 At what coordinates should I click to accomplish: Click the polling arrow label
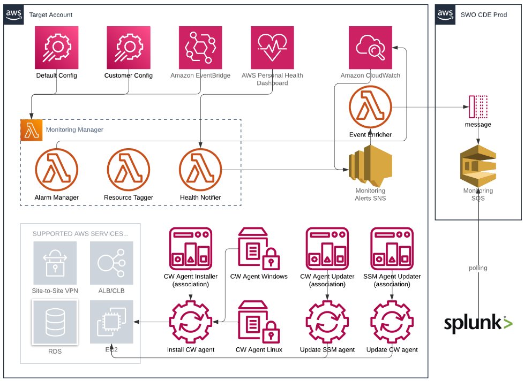pyautogui.click(x=478, y=268)
